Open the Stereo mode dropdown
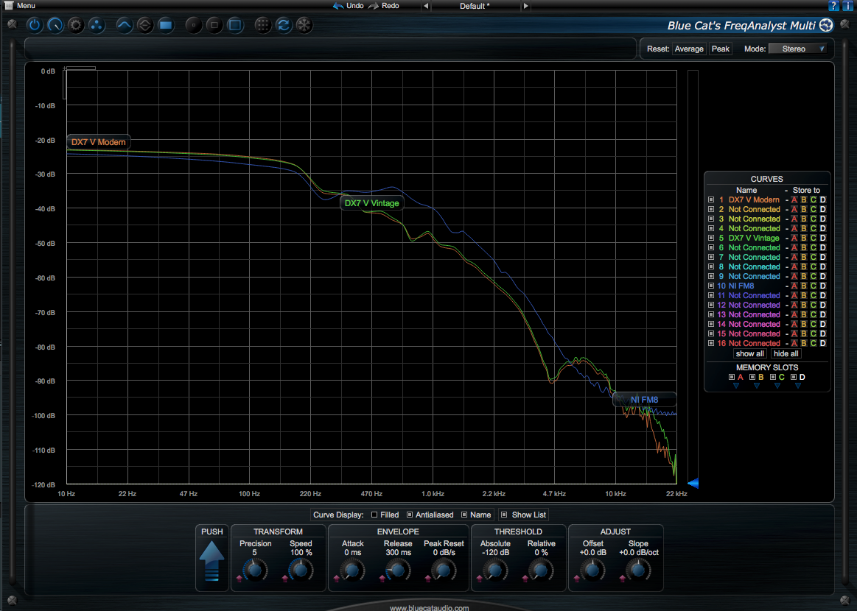Screen dimensions: 857x611 point(797,49)
